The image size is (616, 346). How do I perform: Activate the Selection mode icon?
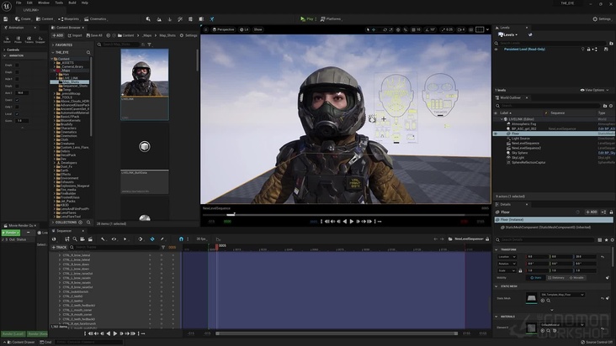pyautogui.click(x=148, y=18)
